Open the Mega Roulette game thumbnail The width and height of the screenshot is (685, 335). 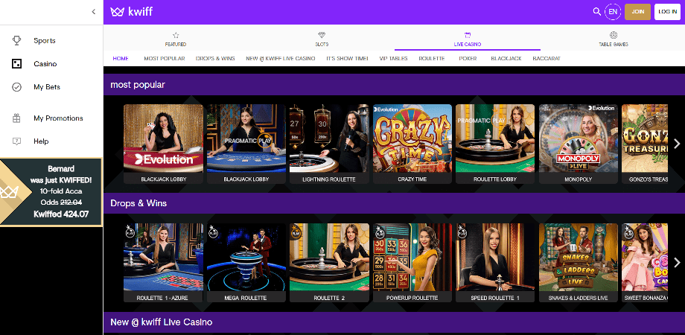(x=246, y=257)
